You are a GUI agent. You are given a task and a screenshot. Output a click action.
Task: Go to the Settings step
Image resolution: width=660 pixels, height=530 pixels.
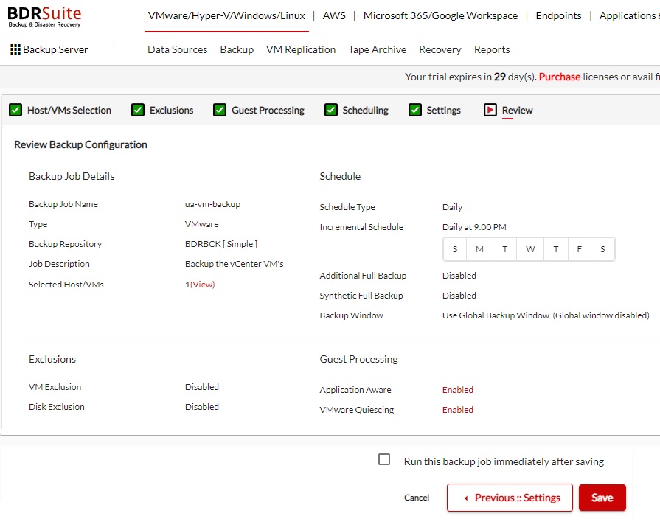click(443, 111)
